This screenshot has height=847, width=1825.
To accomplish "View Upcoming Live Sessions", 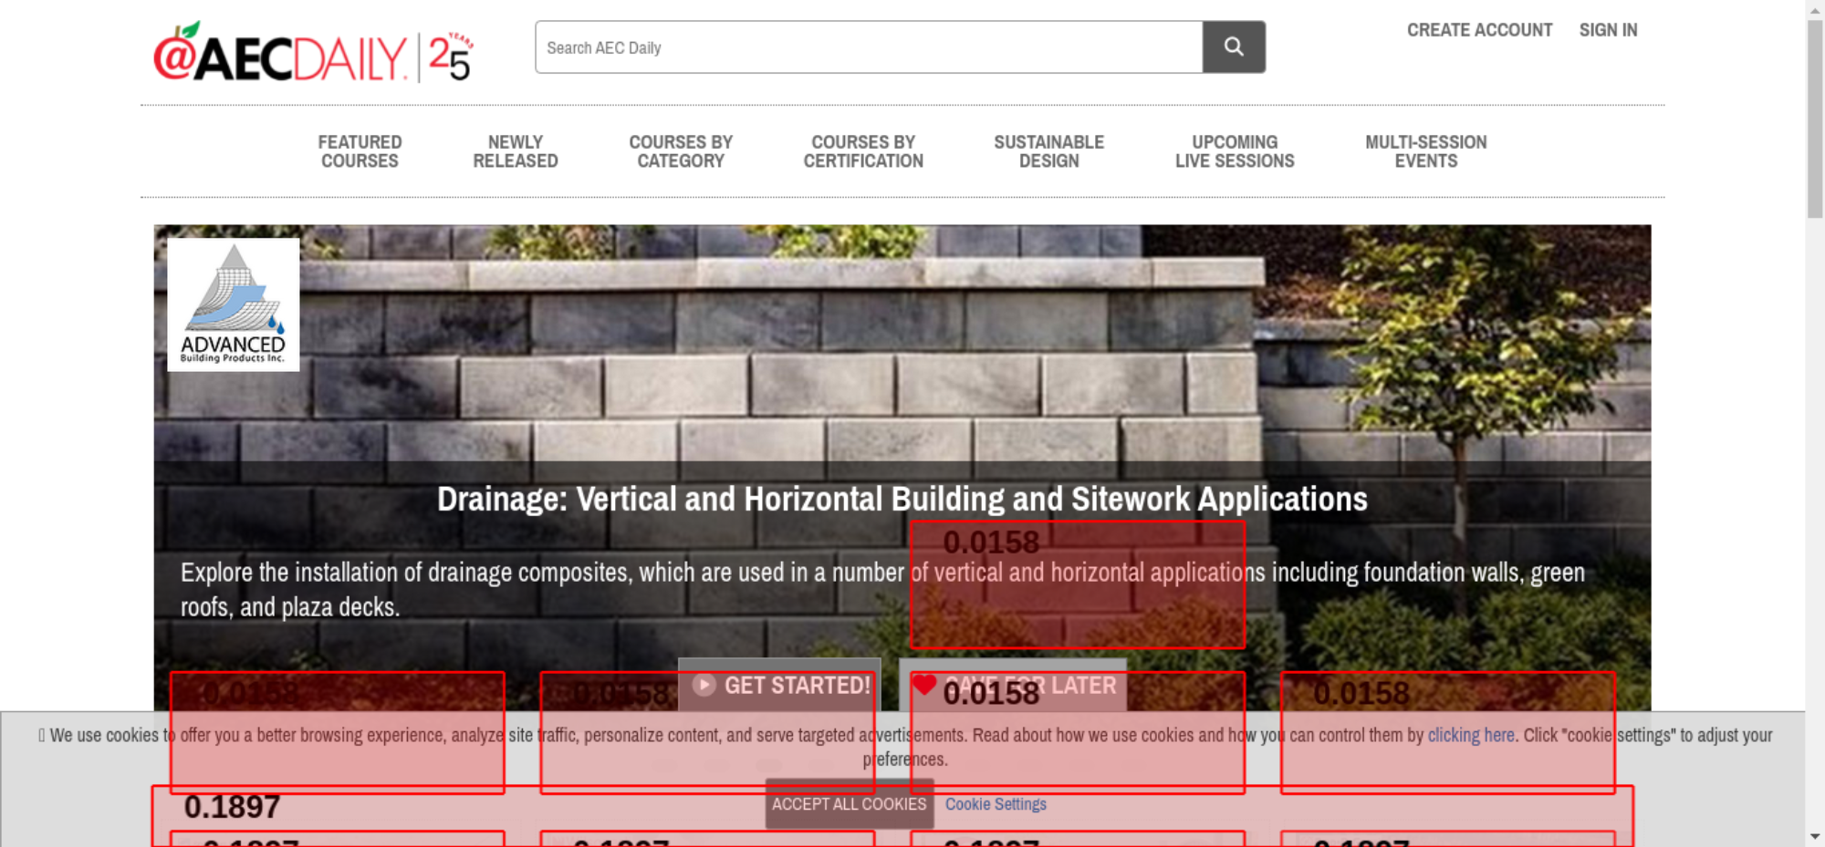I will (1234, 151).
